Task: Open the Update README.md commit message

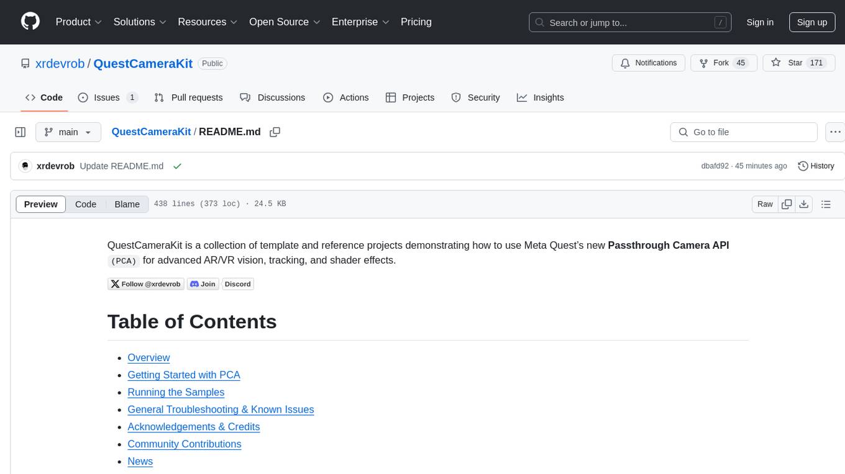Action: pyautogui.click(x=122, y=166)
